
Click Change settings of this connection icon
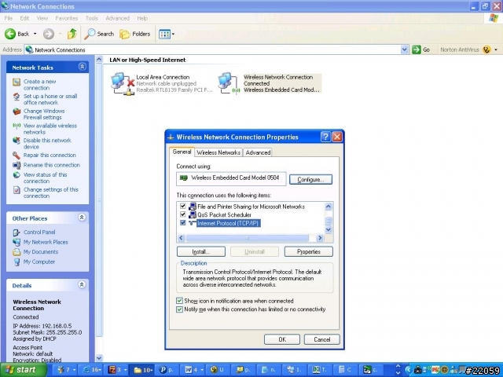point(17,190)
